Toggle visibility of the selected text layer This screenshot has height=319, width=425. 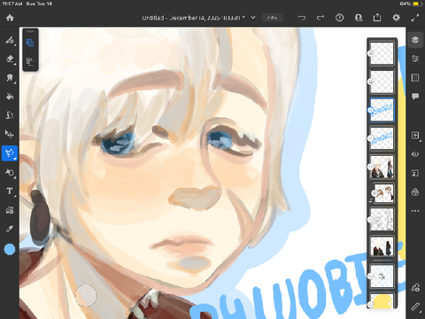point(370,110)
